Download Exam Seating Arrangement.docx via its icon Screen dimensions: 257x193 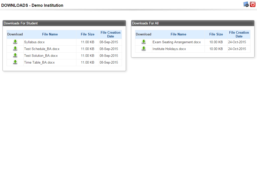(144, 42)
